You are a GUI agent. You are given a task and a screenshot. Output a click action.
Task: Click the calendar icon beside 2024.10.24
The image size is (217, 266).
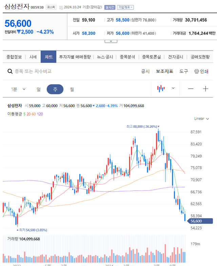tap(61, 7)
